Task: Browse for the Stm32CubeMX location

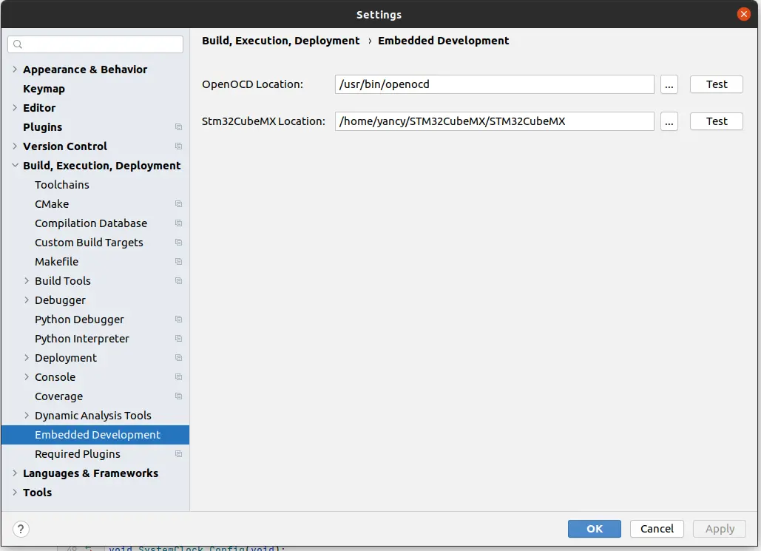Action: pyautogui.click(x=669, y=121)
